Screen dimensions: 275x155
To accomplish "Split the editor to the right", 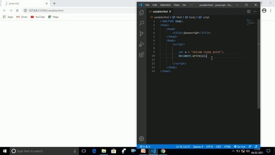I will click(249, 12).
